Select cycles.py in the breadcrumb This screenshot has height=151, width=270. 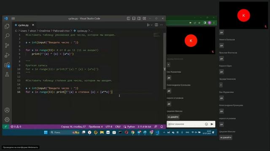[82, 31]
